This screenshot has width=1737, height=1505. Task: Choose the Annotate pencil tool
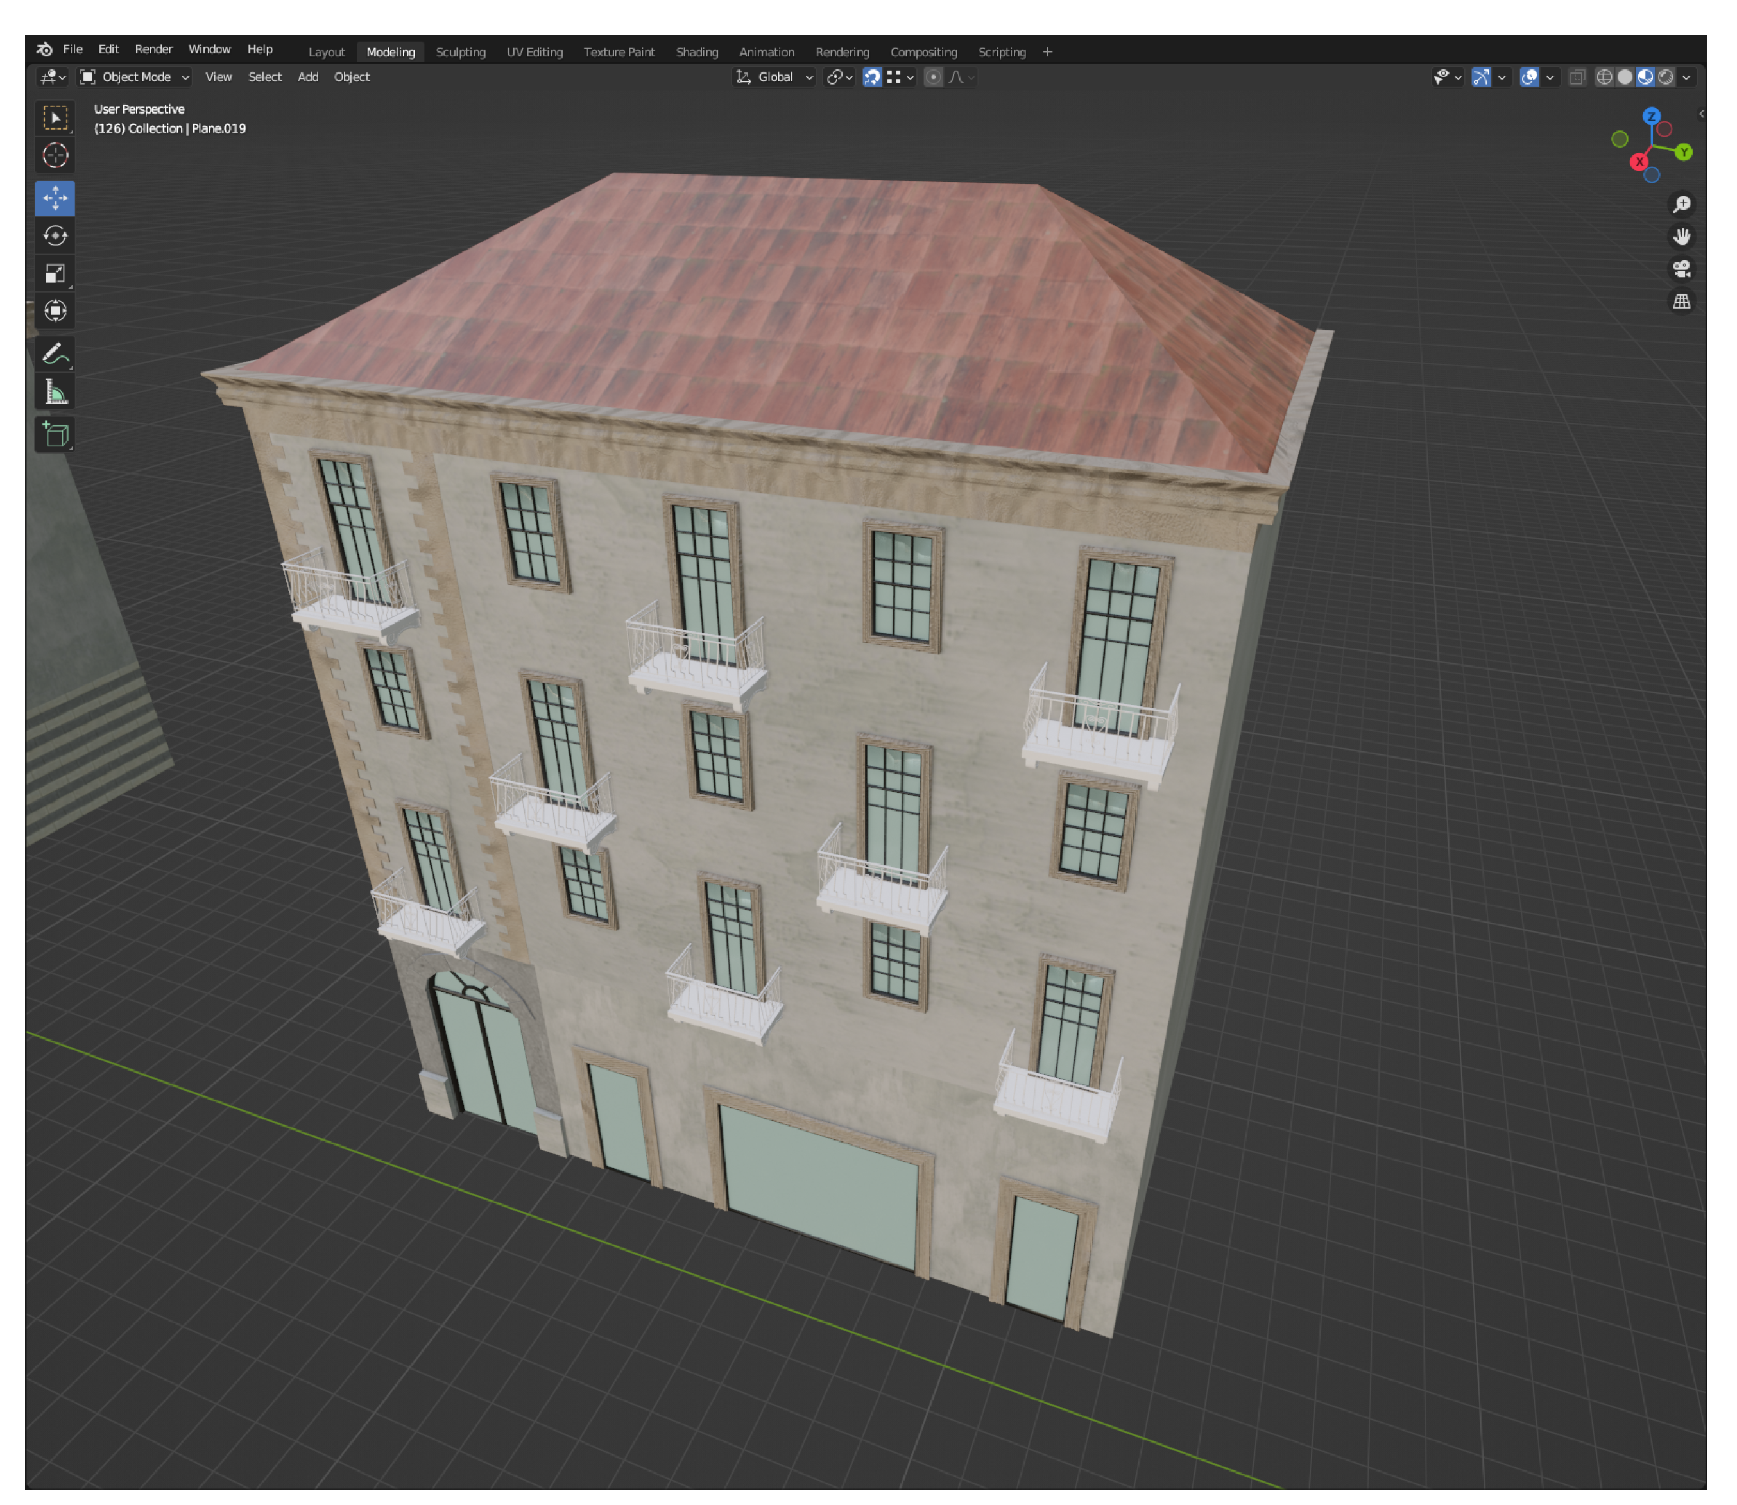pos(55,354)
